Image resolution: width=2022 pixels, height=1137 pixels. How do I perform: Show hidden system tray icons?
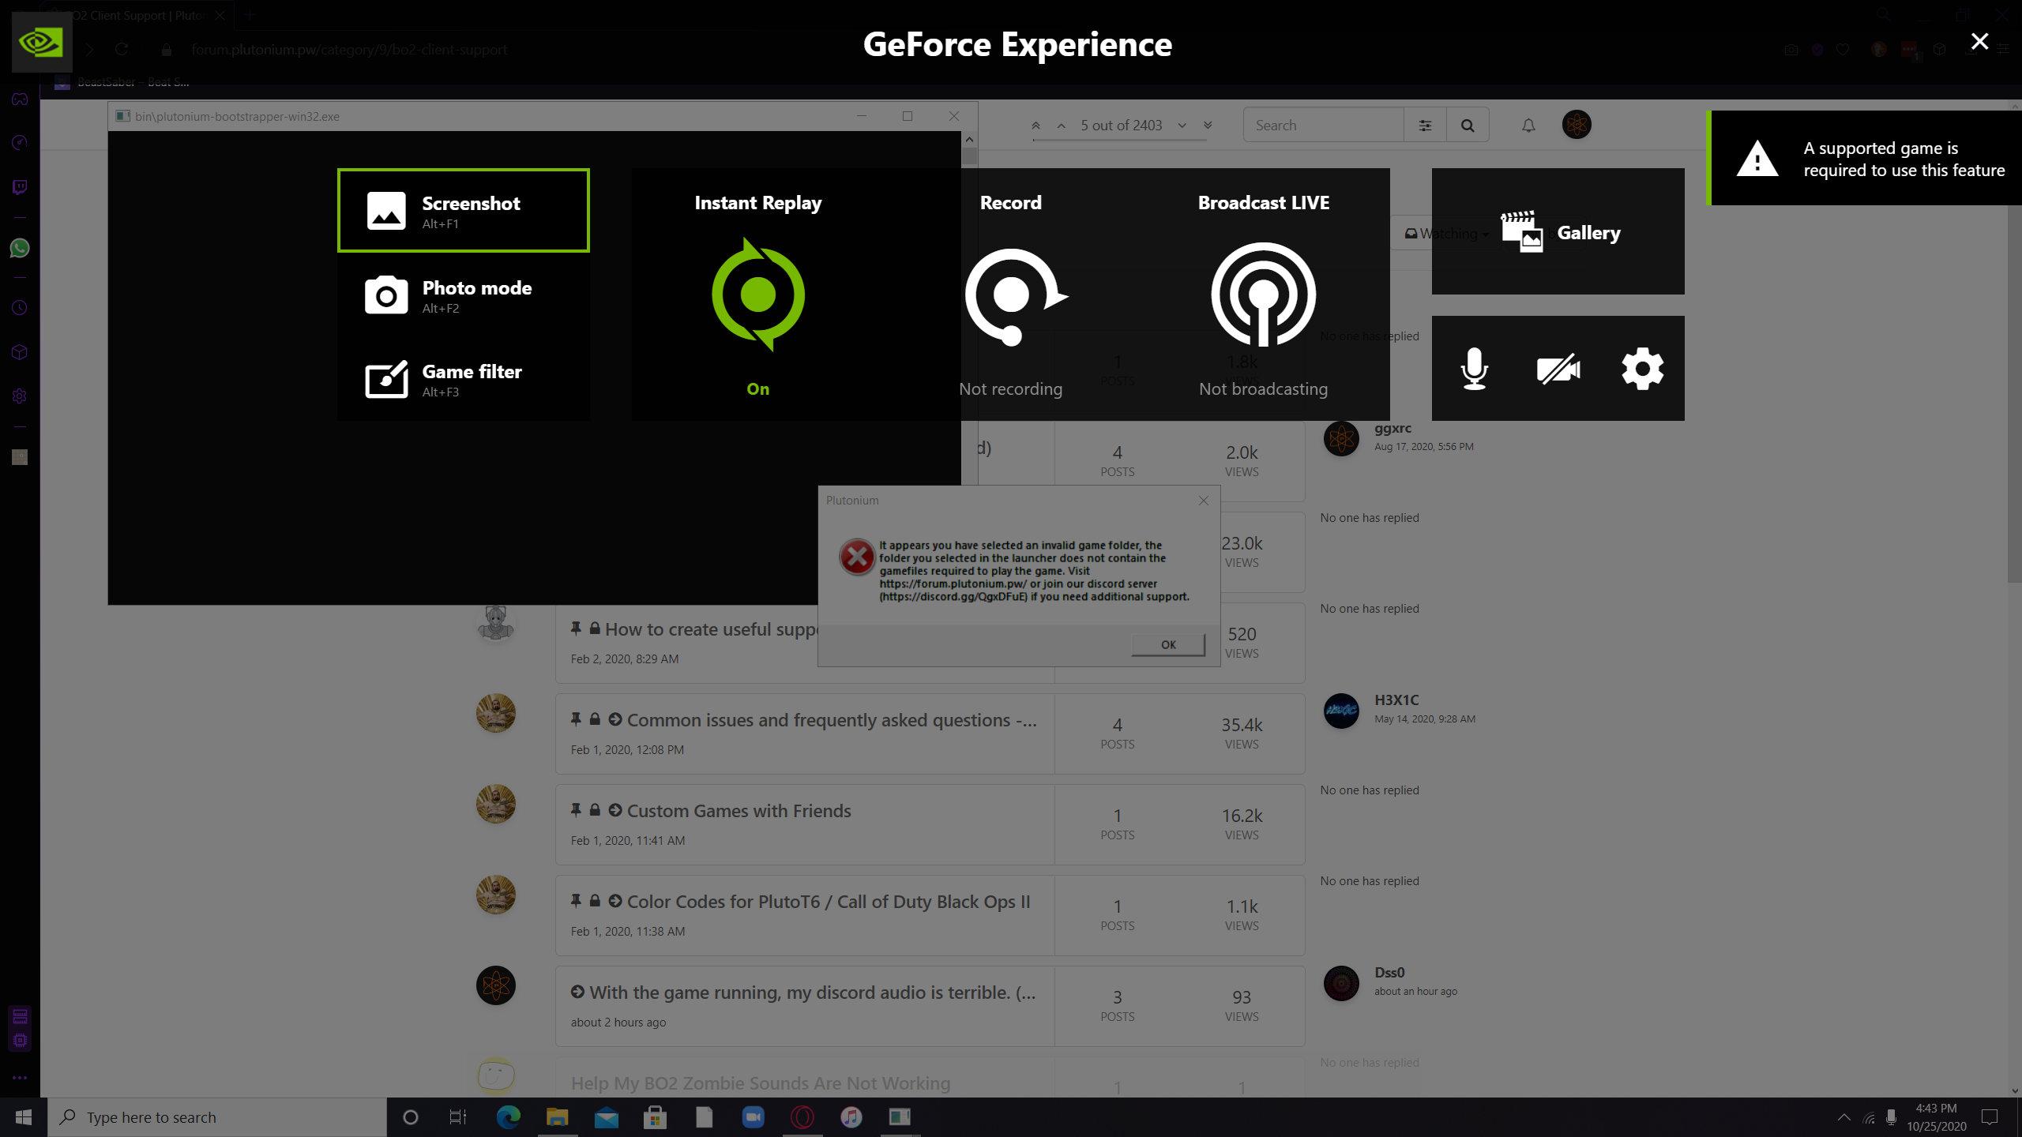point(1843,1117)
